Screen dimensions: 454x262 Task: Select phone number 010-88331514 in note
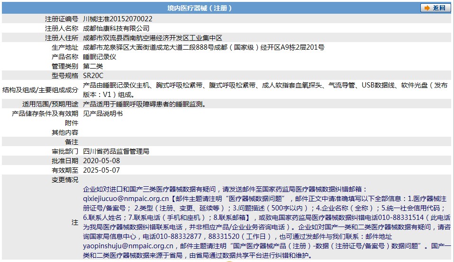(401, 218)
